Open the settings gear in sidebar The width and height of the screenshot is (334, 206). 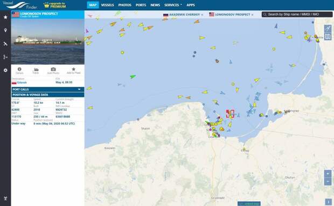click(5, 70)
